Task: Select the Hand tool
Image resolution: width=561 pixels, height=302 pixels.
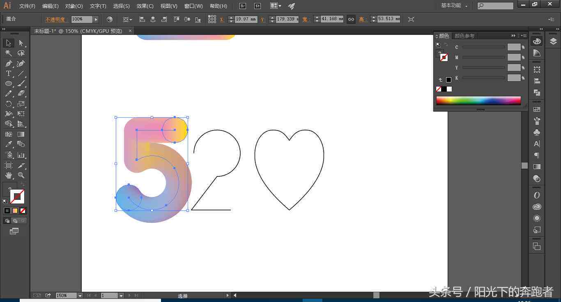Action: [9, 175]
